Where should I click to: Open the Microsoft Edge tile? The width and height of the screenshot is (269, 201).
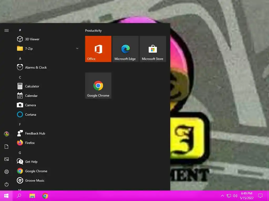(125, 49)
